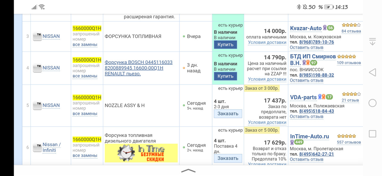
Task: Open the NISSAN brand link in row 4
Action: click(x=51, y=68)
